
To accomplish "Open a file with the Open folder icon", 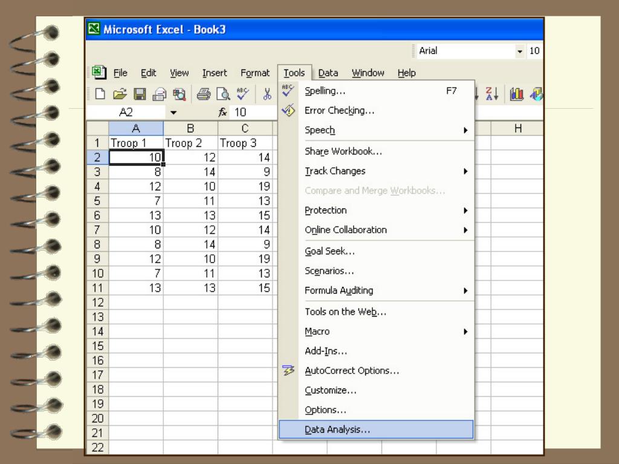I will [120, 94].
